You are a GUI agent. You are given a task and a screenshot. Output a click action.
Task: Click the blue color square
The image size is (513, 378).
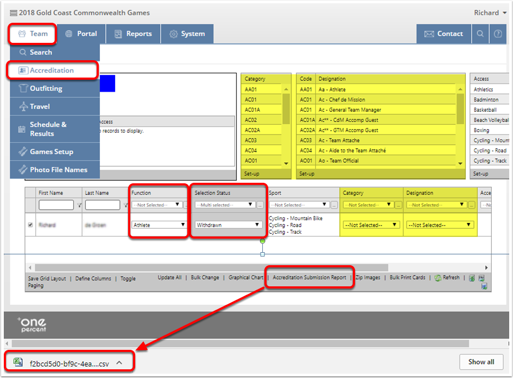(107, 84)
